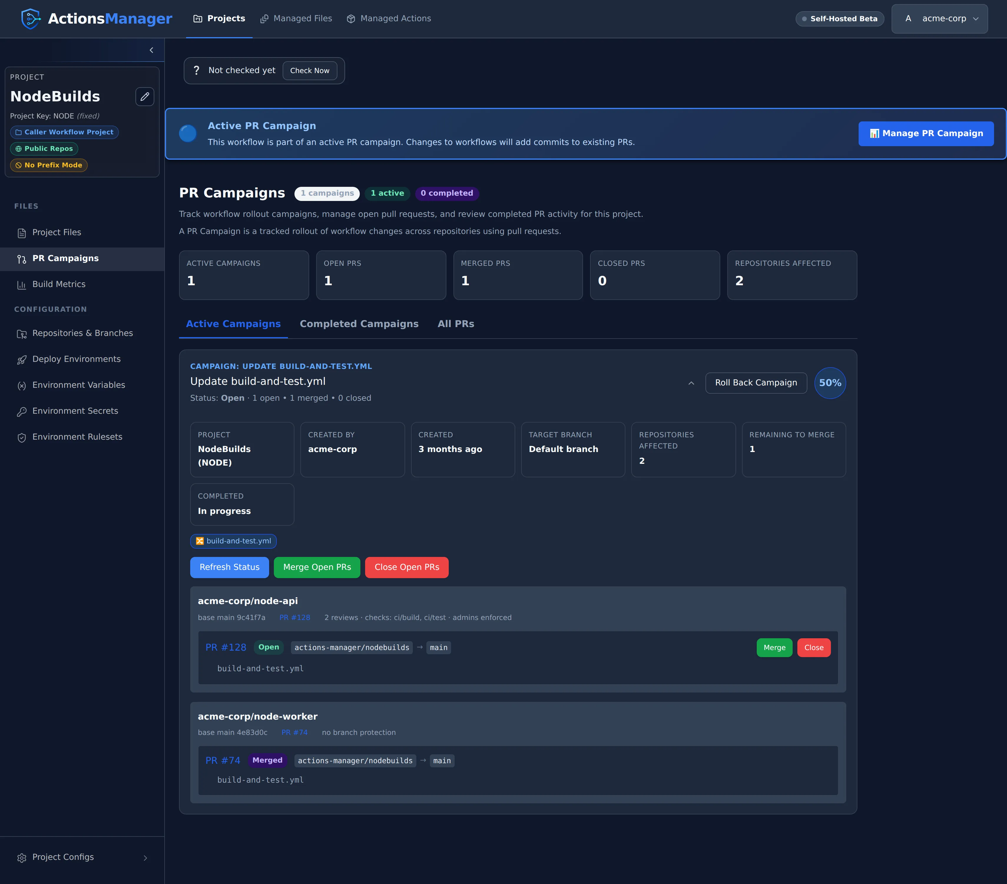Click the Check Now button
The width and height of the screenshot is (1007, 884).
pyautogui.click(x=309, y=70)
